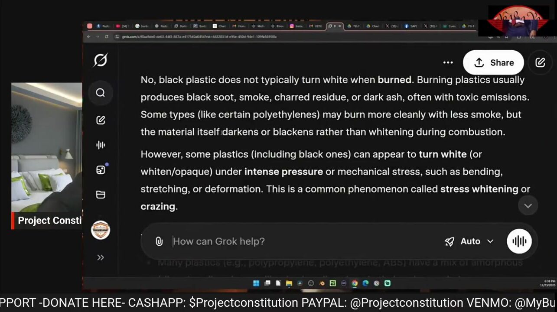557x312 pixels.
Task: Click the voice input waveform button
Action: point(519,241)
